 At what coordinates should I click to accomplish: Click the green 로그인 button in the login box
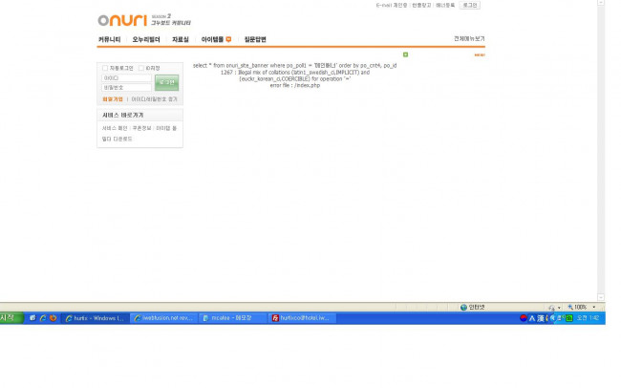[167, 82]
